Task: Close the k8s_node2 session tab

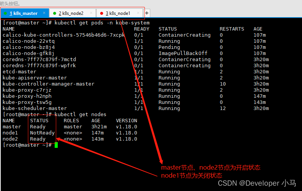Action: coord(91,13)
